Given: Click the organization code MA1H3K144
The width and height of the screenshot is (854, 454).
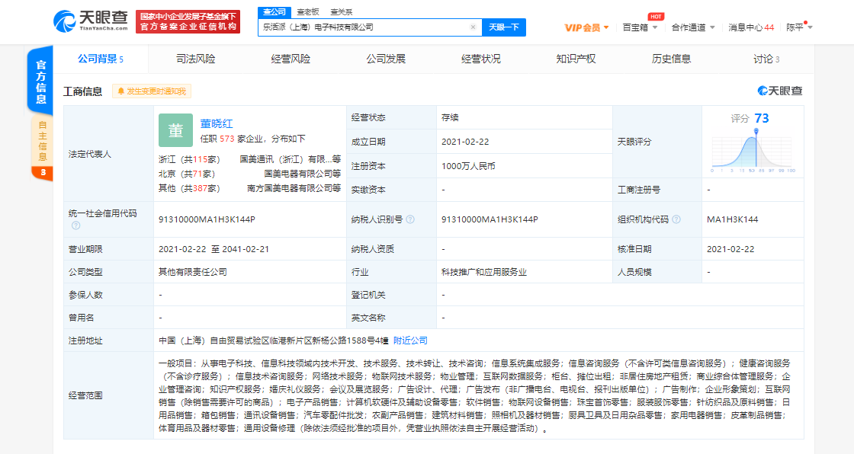Looking at the screenshot, I should (733, 219).
